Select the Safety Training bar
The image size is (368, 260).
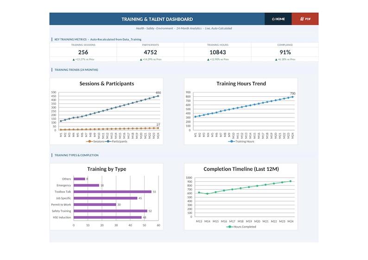[x=110, y=211]
